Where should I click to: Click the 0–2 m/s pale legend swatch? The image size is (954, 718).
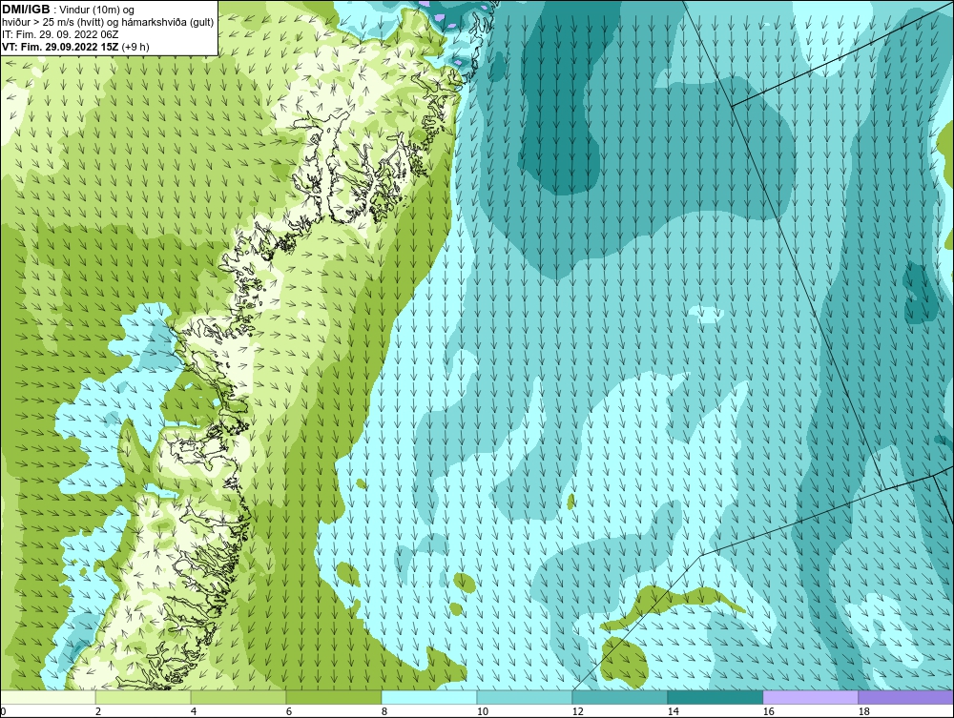click(x=48, y=697)
